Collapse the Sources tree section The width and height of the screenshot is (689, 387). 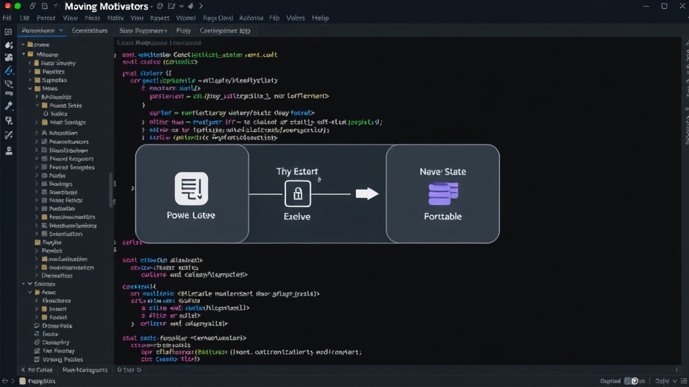pos(24,284)
